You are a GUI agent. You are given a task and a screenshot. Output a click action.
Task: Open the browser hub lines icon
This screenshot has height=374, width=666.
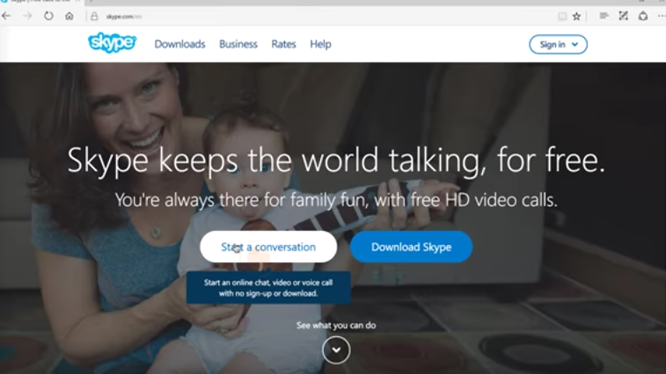604,16
